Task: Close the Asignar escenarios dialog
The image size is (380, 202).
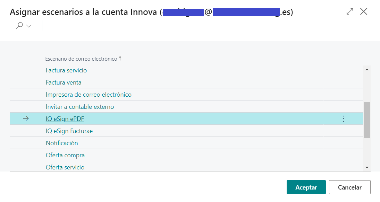Action: 364,11
